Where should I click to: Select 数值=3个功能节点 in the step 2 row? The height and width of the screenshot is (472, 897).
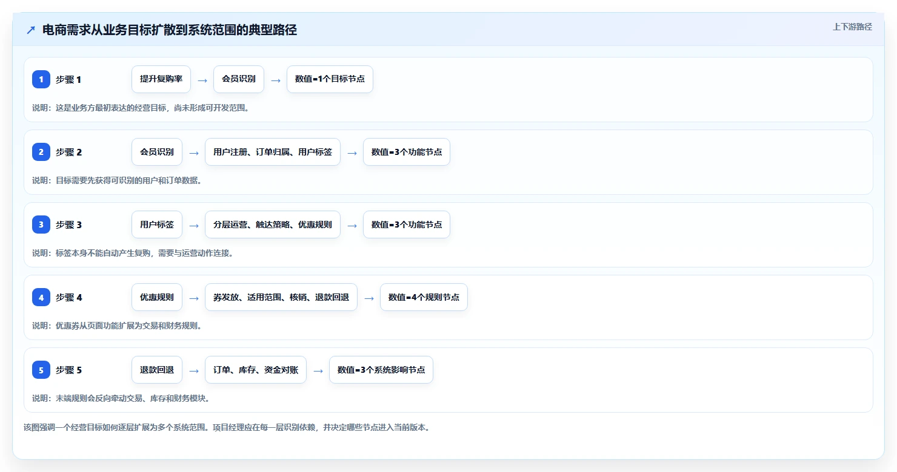(407, 152)
